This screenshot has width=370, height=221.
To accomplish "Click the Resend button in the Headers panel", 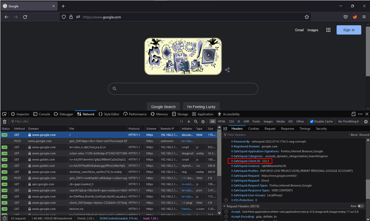I will 364,135.
